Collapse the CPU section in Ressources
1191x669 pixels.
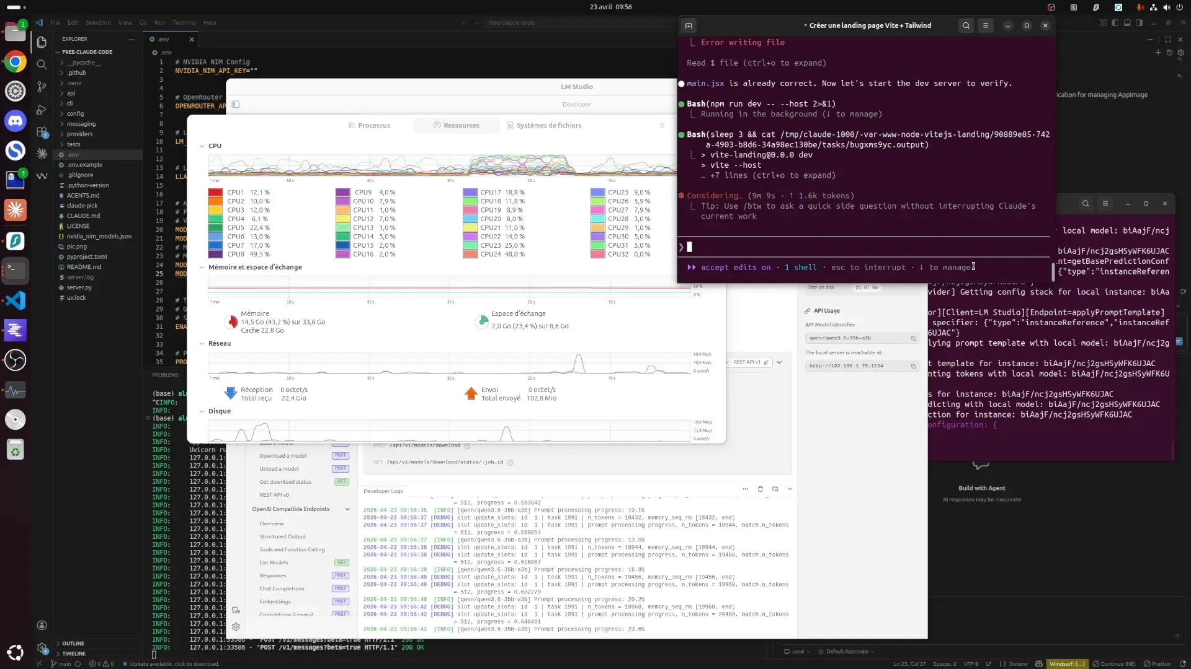tap(202, 146)
